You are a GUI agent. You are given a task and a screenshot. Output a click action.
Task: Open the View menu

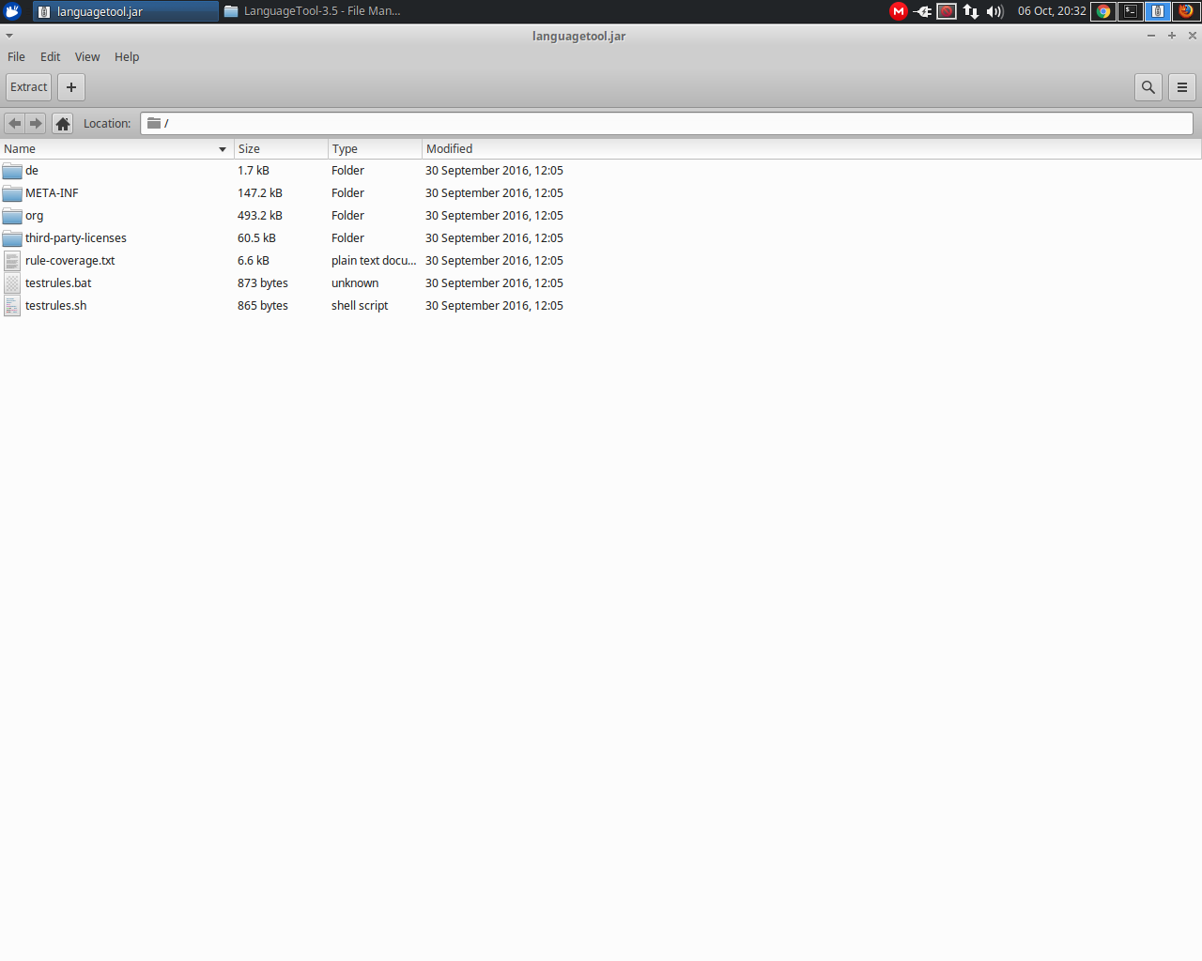pyautogui.click(x=87, y=57)
